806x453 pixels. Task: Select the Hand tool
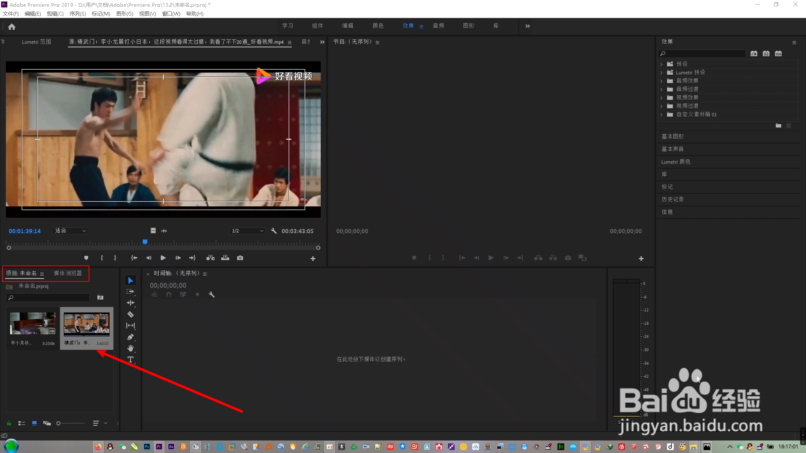pyautogui.click(x=131, y=348)
